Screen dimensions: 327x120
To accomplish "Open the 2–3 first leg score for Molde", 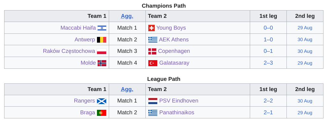I will point(268,63).
